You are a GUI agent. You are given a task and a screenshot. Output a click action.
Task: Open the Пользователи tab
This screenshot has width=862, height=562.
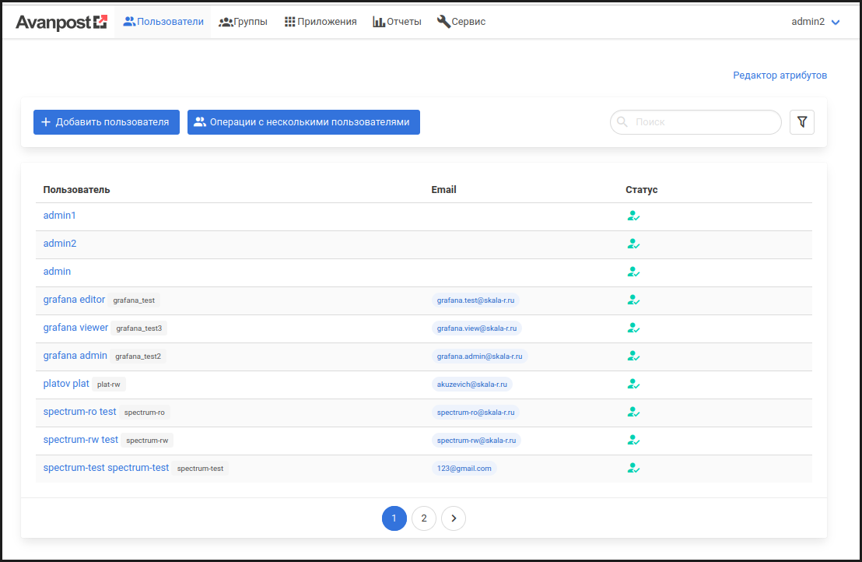point(163,22)
